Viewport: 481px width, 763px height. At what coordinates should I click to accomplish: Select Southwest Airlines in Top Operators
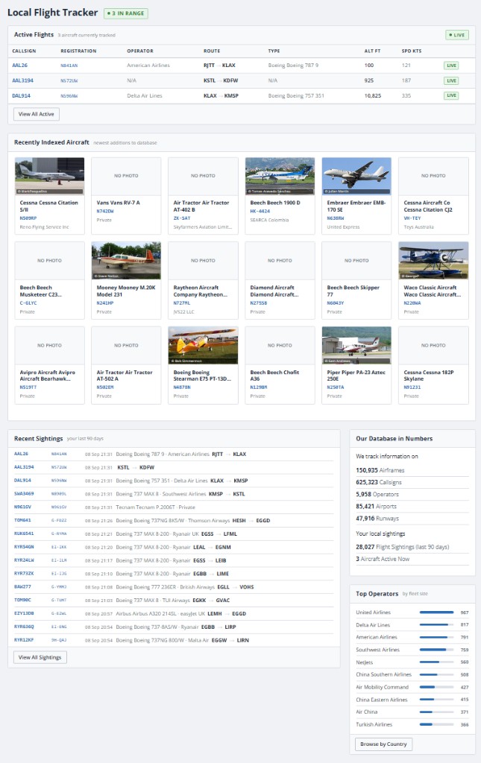pos(377,650)
